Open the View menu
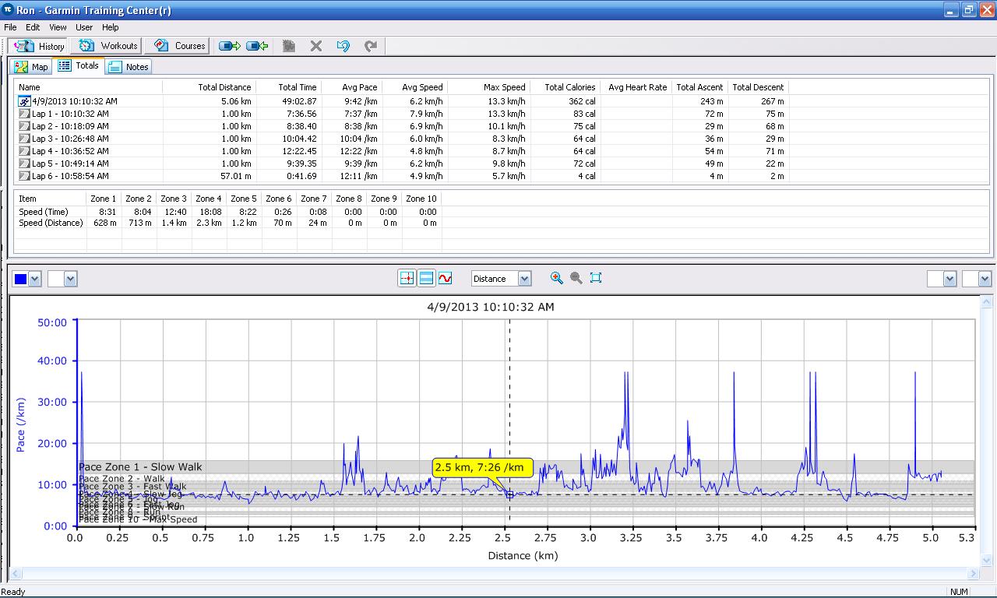The width and height of the screenshot is (997, 598). tap(58, 27)
